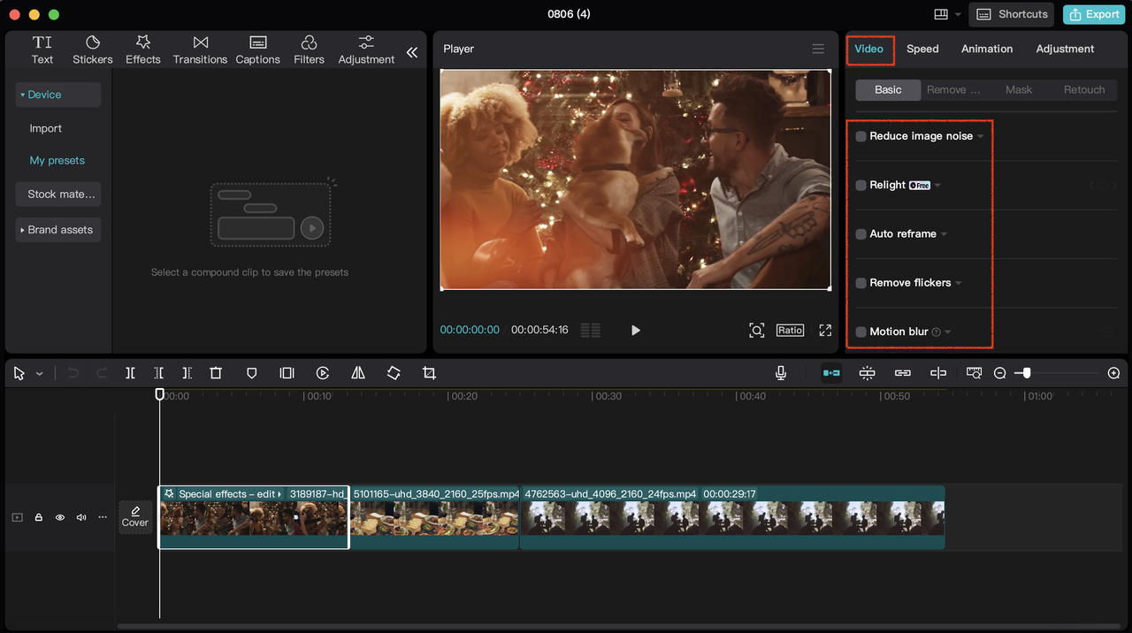The width and height of the screenshot is (1132, 633).
Task: Open the Shortcuts button
Action: pyautogui.click(x=1013, y=14)
